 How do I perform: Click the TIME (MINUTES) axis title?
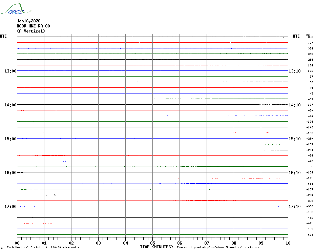click(x=156, y=247)
